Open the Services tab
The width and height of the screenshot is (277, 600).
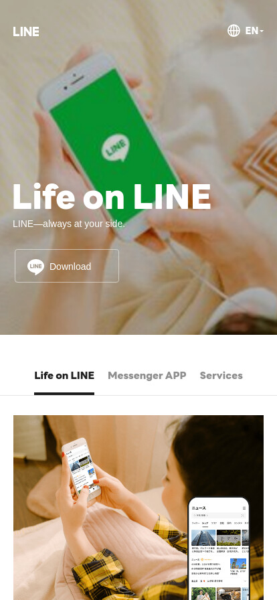point(221,376)
